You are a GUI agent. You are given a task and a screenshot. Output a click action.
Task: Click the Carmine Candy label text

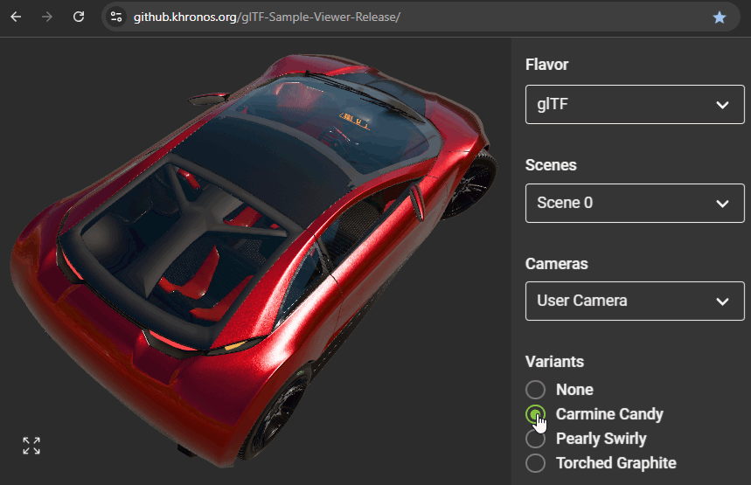tap(609, 414)
